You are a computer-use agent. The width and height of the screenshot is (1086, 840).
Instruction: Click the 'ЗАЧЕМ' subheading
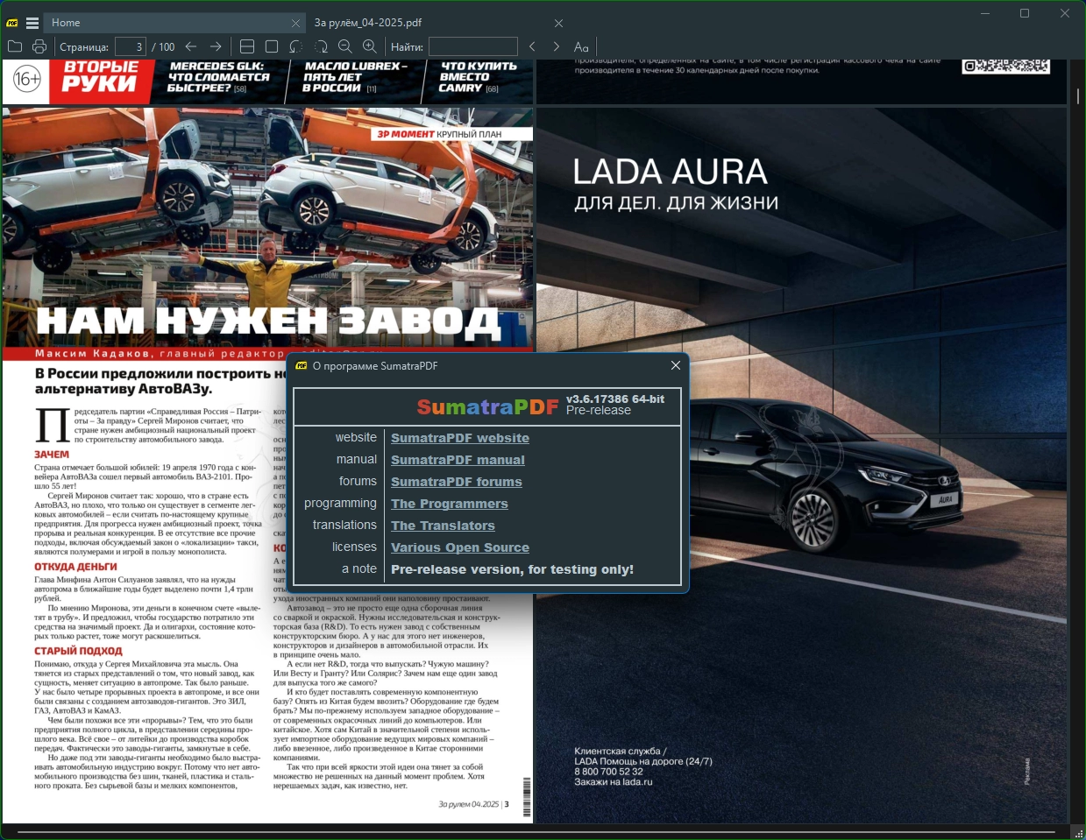pos(52,455)
